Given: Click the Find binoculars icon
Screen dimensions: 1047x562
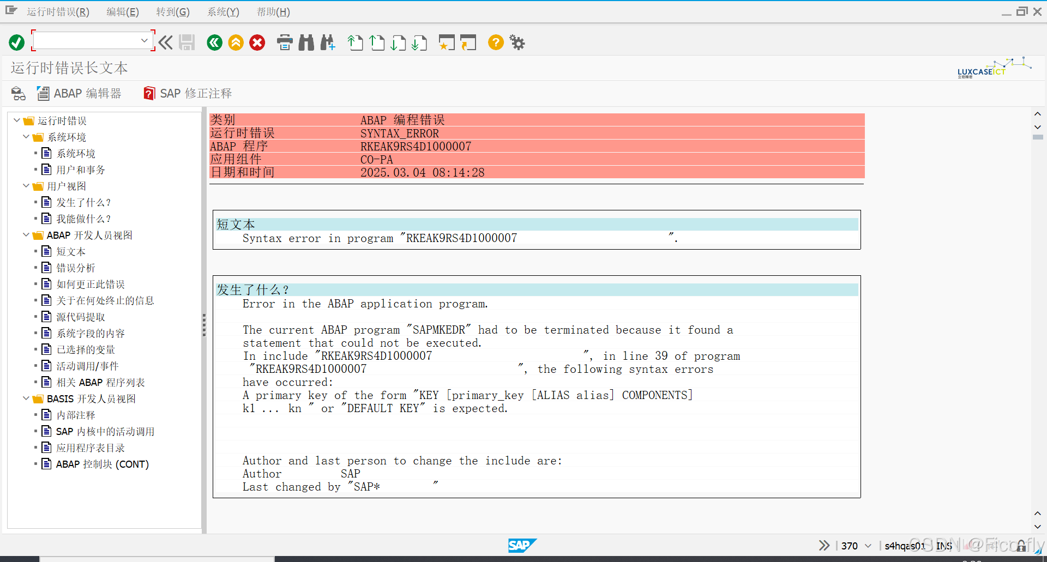Looking at the screenshot, I should click(x=306, y=43).
